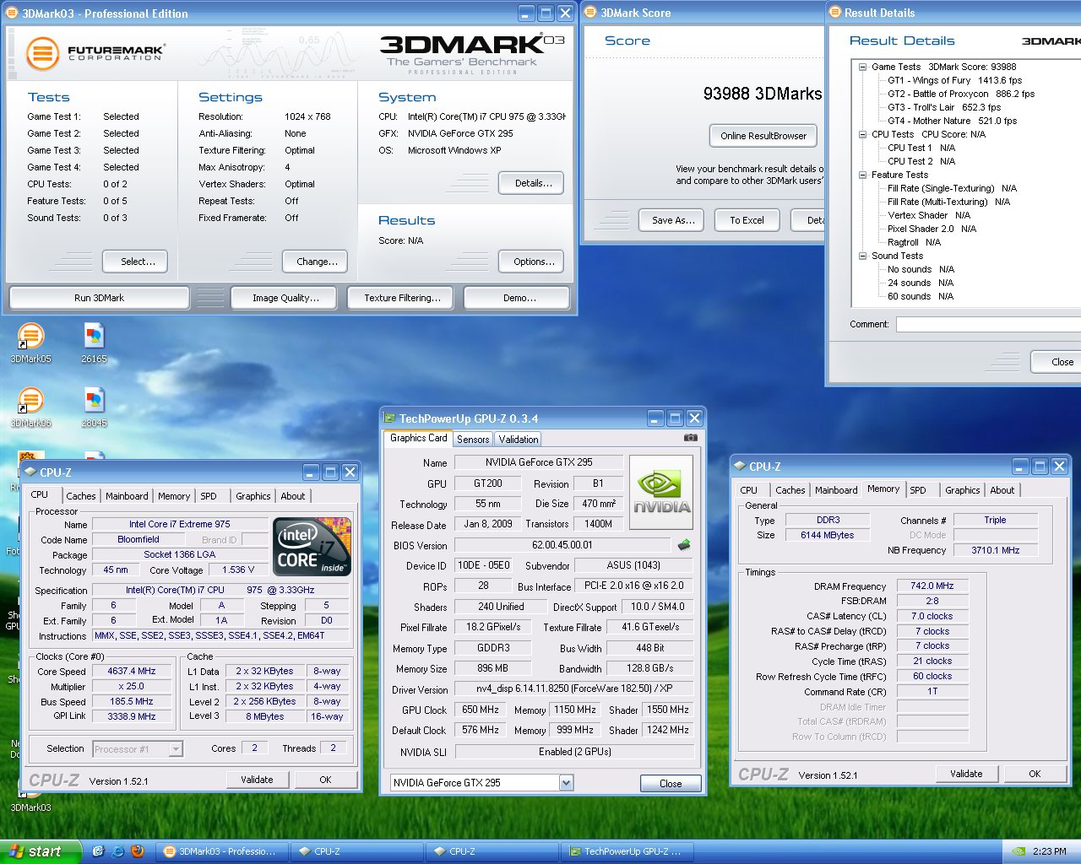Open the GPU selection dropdown in GPU-Z

tap(566, 783)
